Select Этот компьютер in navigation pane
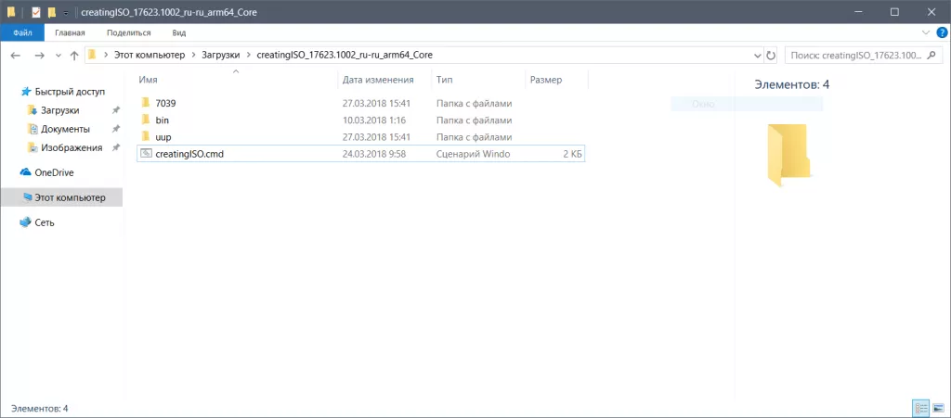 pos(63,197)
